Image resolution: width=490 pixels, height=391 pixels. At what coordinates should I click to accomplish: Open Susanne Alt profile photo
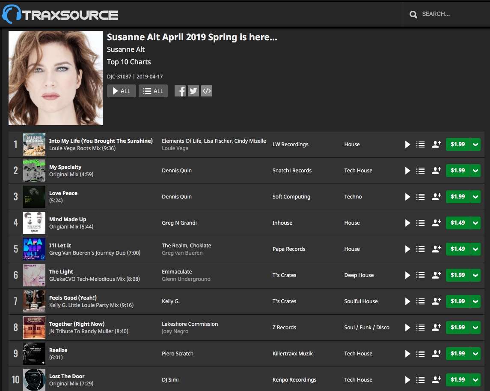[x=56, y=78]
